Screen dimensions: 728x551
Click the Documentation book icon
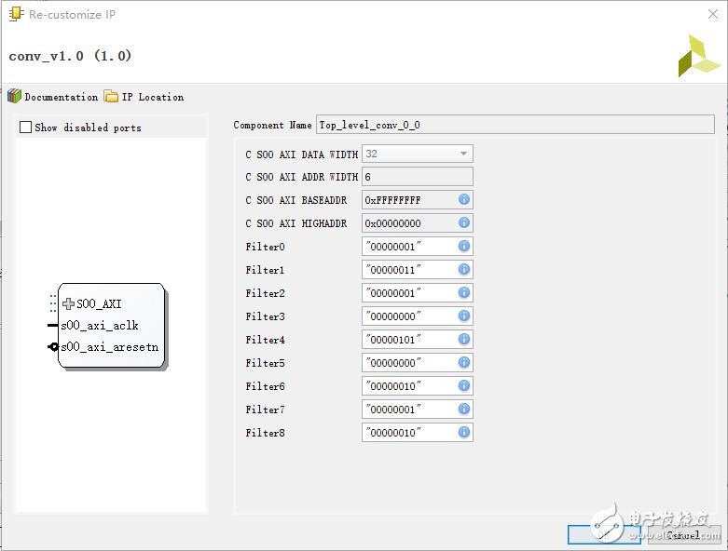point(14,97)
